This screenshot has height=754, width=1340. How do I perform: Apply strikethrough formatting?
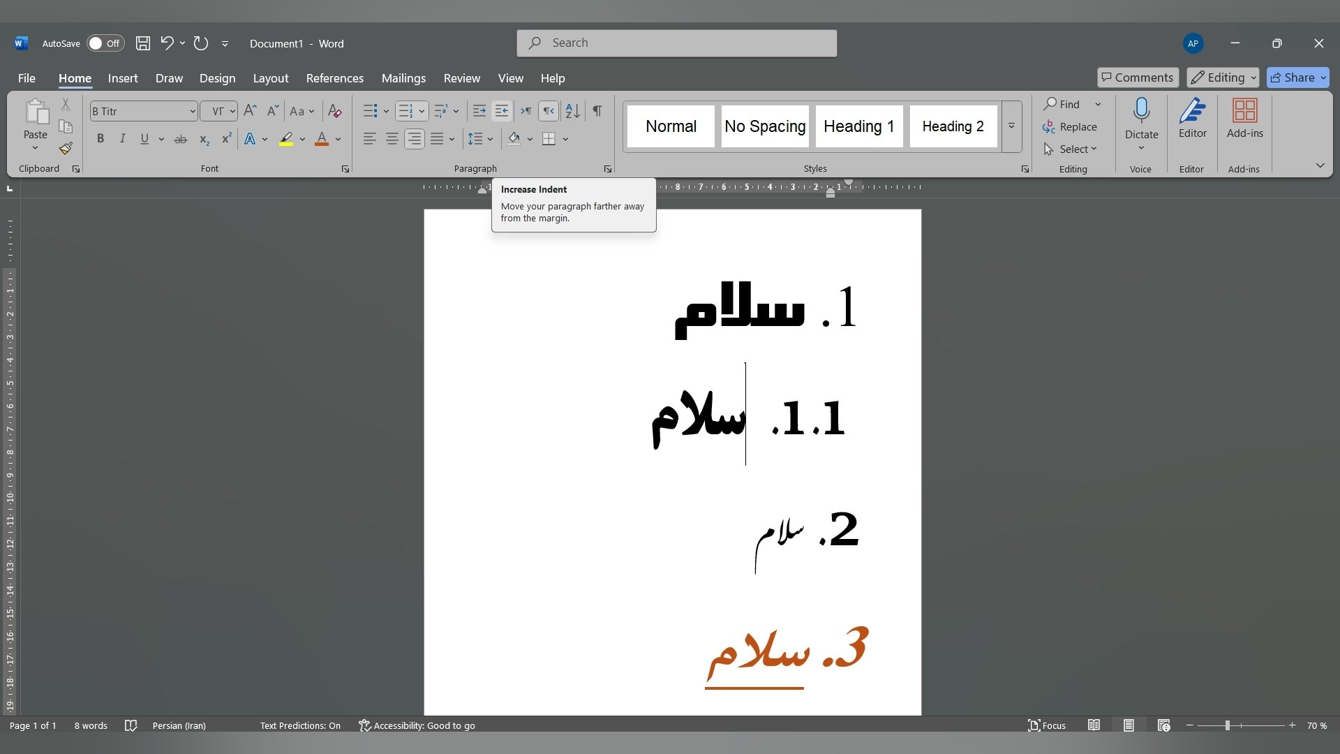(181, 139)
